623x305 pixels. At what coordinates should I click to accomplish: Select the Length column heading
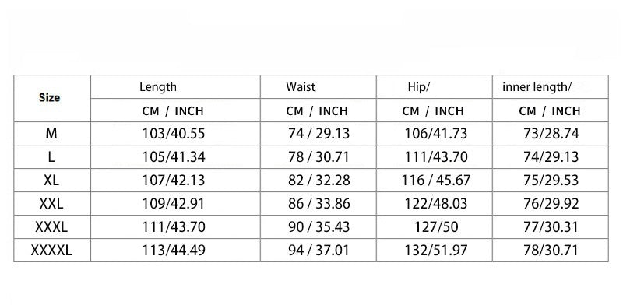pyautogui.click(x=158, y=87)
